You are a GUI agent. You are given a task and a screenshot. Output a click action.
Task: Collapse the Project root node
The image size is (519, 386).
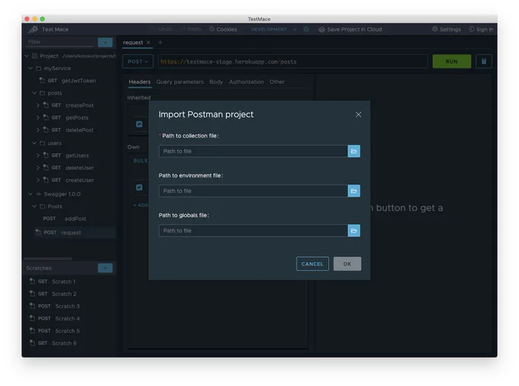(x=27, y=56)
